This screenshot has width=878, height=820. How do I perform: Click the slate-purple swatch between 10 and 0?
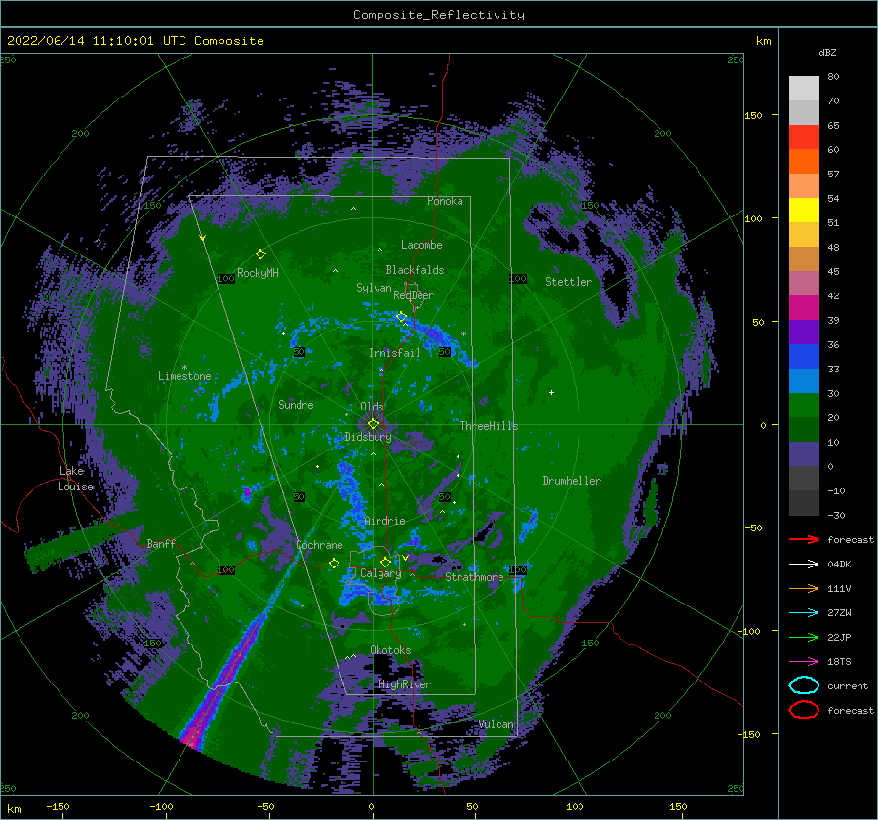[x=804, y=454]
